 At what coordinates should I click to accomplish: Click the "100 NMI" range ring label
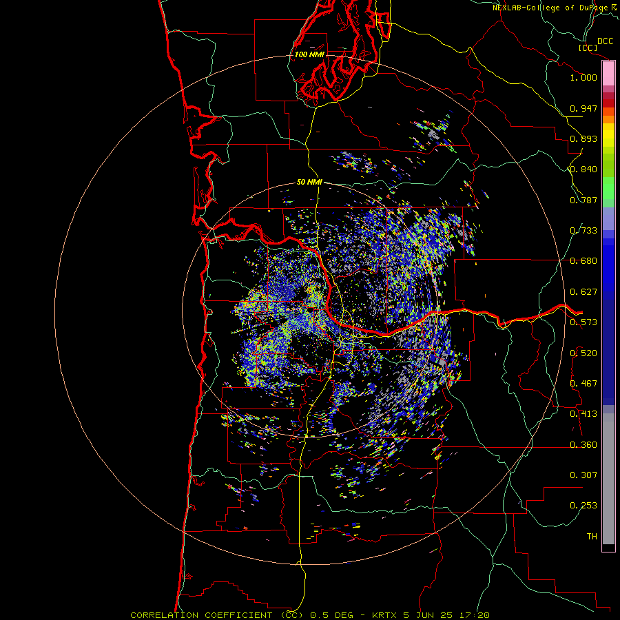pyautogui.click(x=309, y=54)
